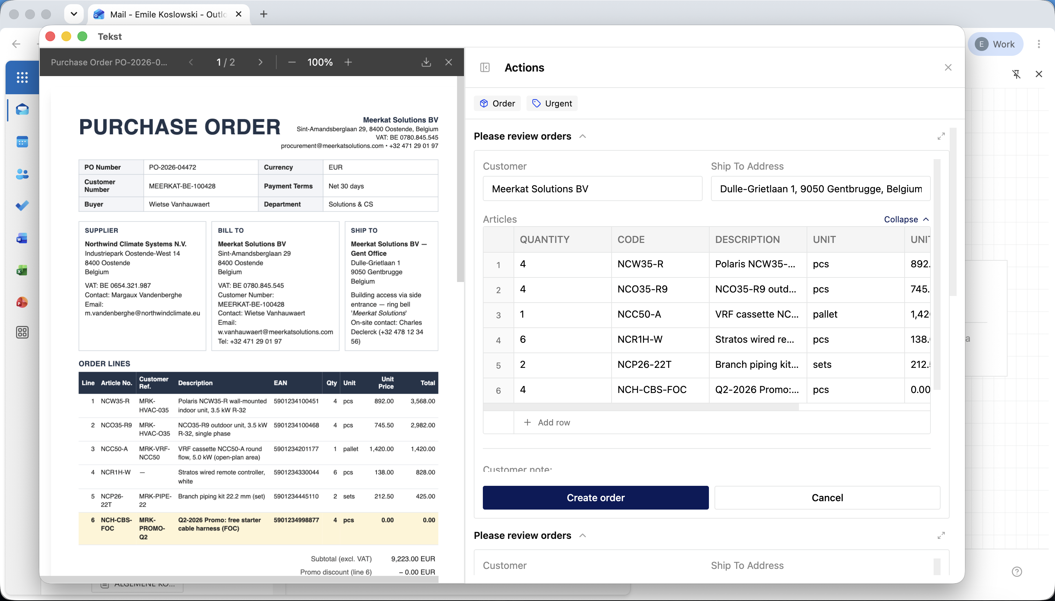
Task: Collapse the Articles table
Action: click(906, 219)
